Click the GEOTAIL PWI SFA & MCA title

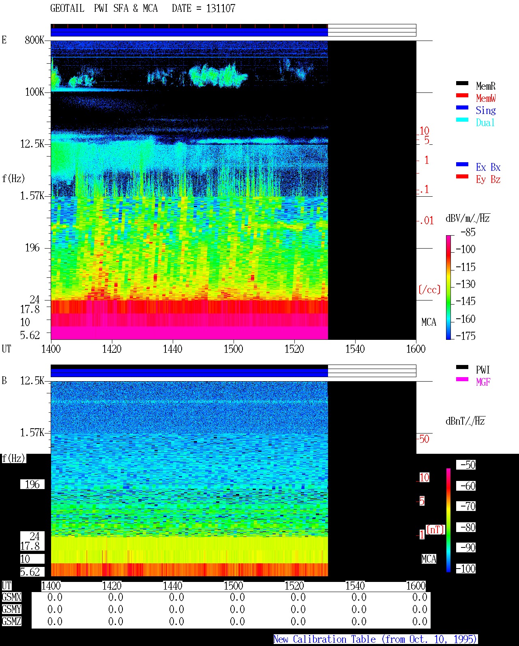[104, 8]
